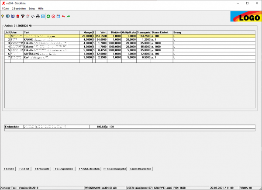262x190 pixels.
Task: Click the F6=Duplizieren button
Action: (x=64, y=169)
